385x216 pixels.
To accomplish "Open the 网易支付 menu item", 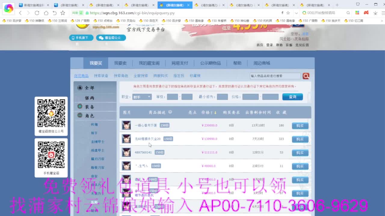I will coord(180,63).
